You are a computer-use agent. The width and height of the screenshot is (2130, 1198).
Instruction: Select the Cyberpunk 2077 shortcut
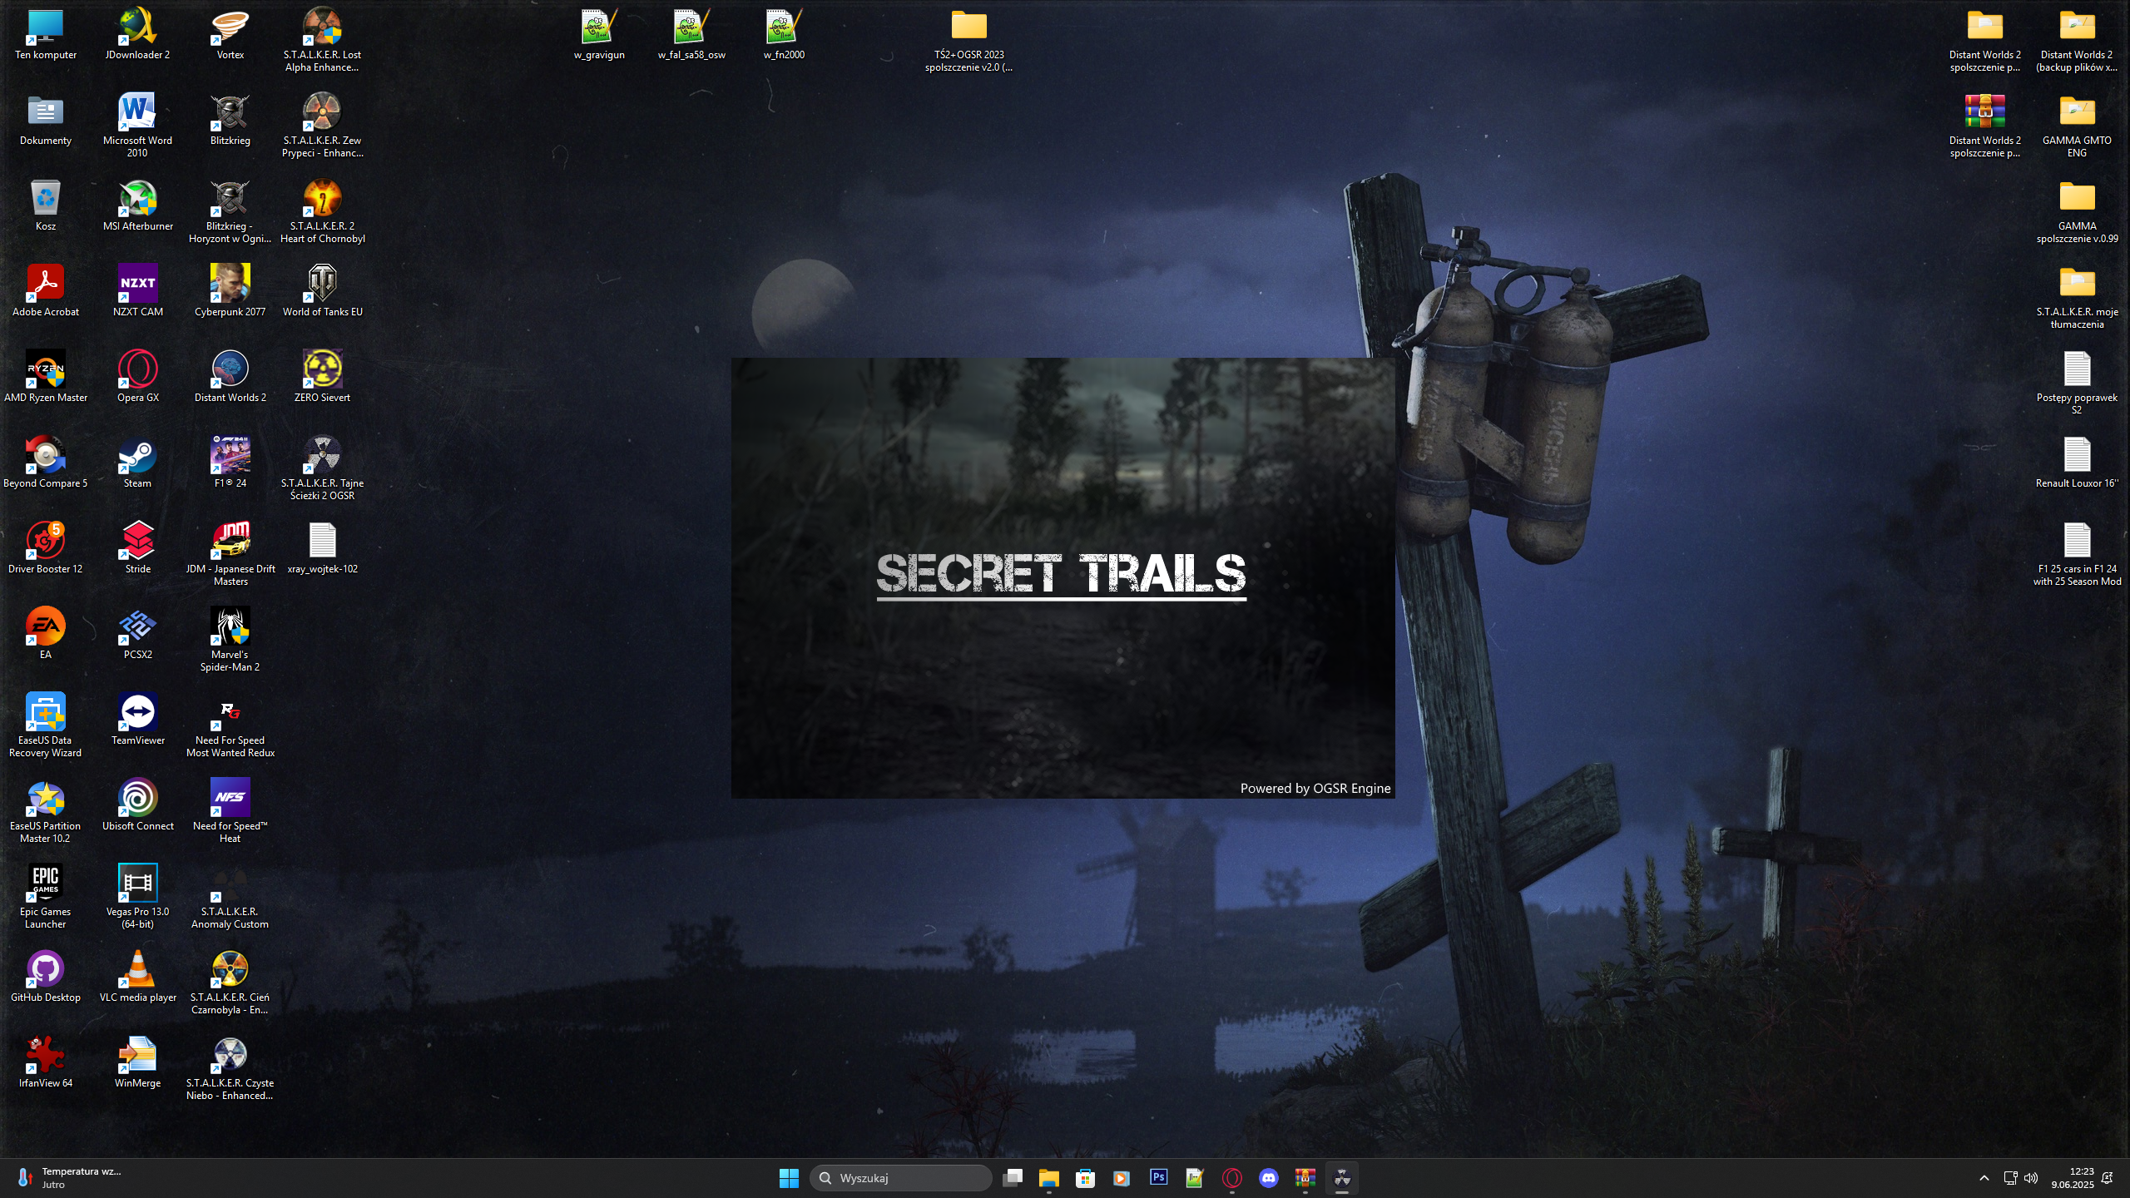pyautogui.click(x=230, y=292)
